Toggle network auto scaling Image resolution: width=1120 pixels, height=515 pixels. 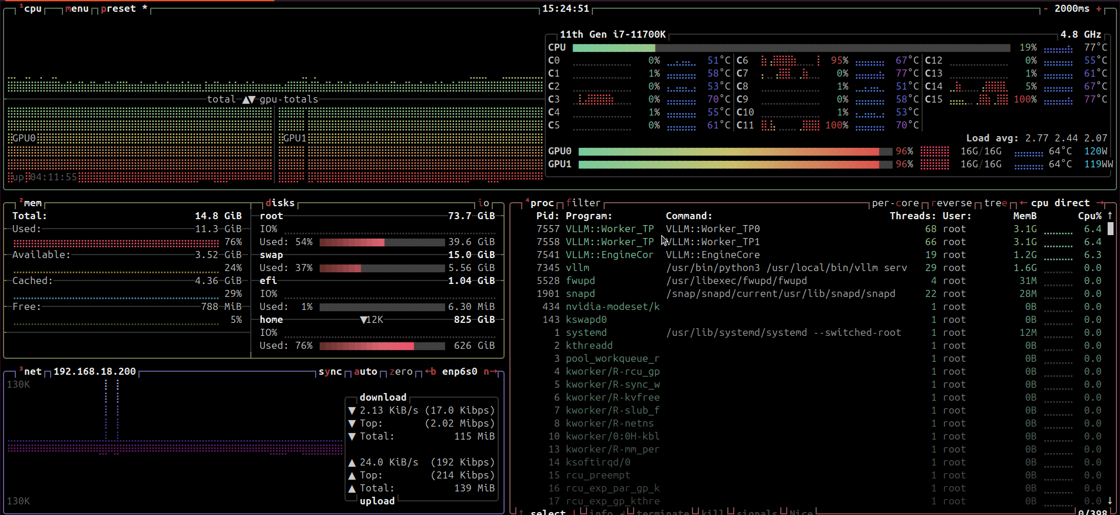pos(366,372)
